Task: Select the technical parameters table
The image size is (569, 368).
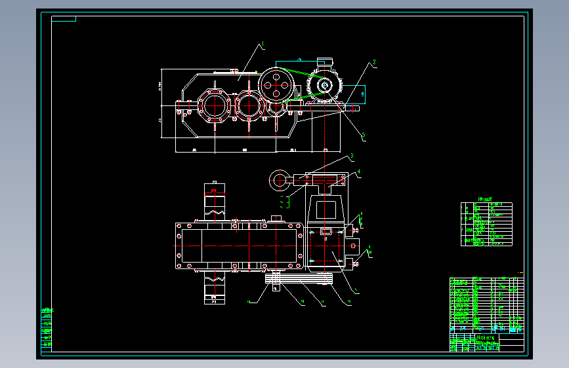Action: tap(486, 223)
